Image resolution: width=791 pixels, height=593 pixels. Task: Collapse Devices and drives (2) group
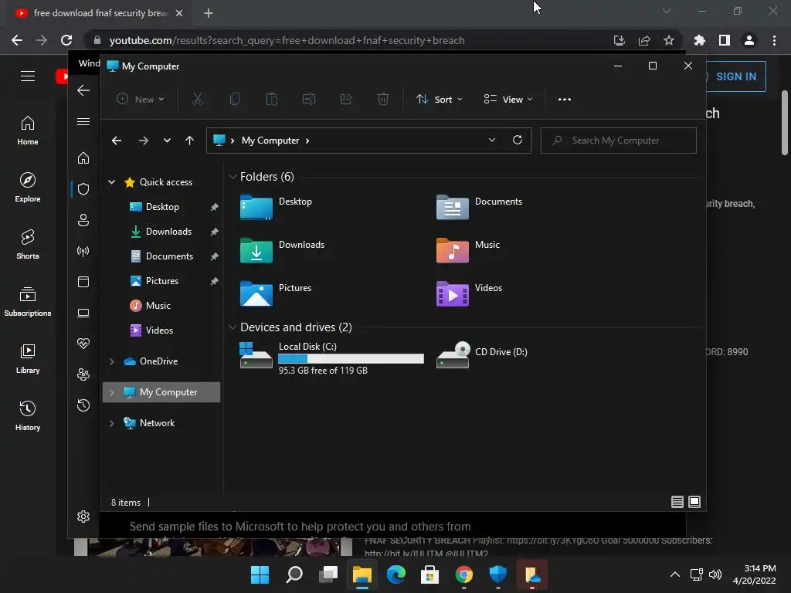(x=233, y=327)
